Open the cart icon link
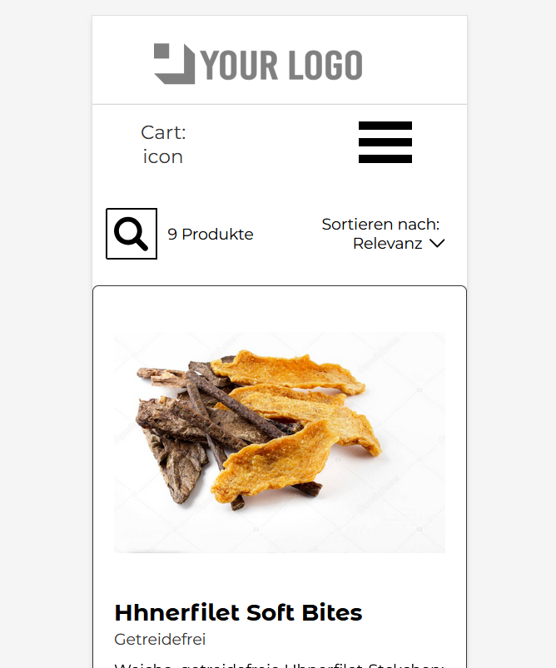 [x=163, y=145]
